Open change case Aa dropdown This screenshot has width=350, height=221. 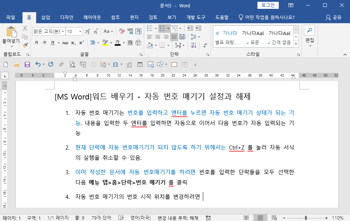coord(108,31)
